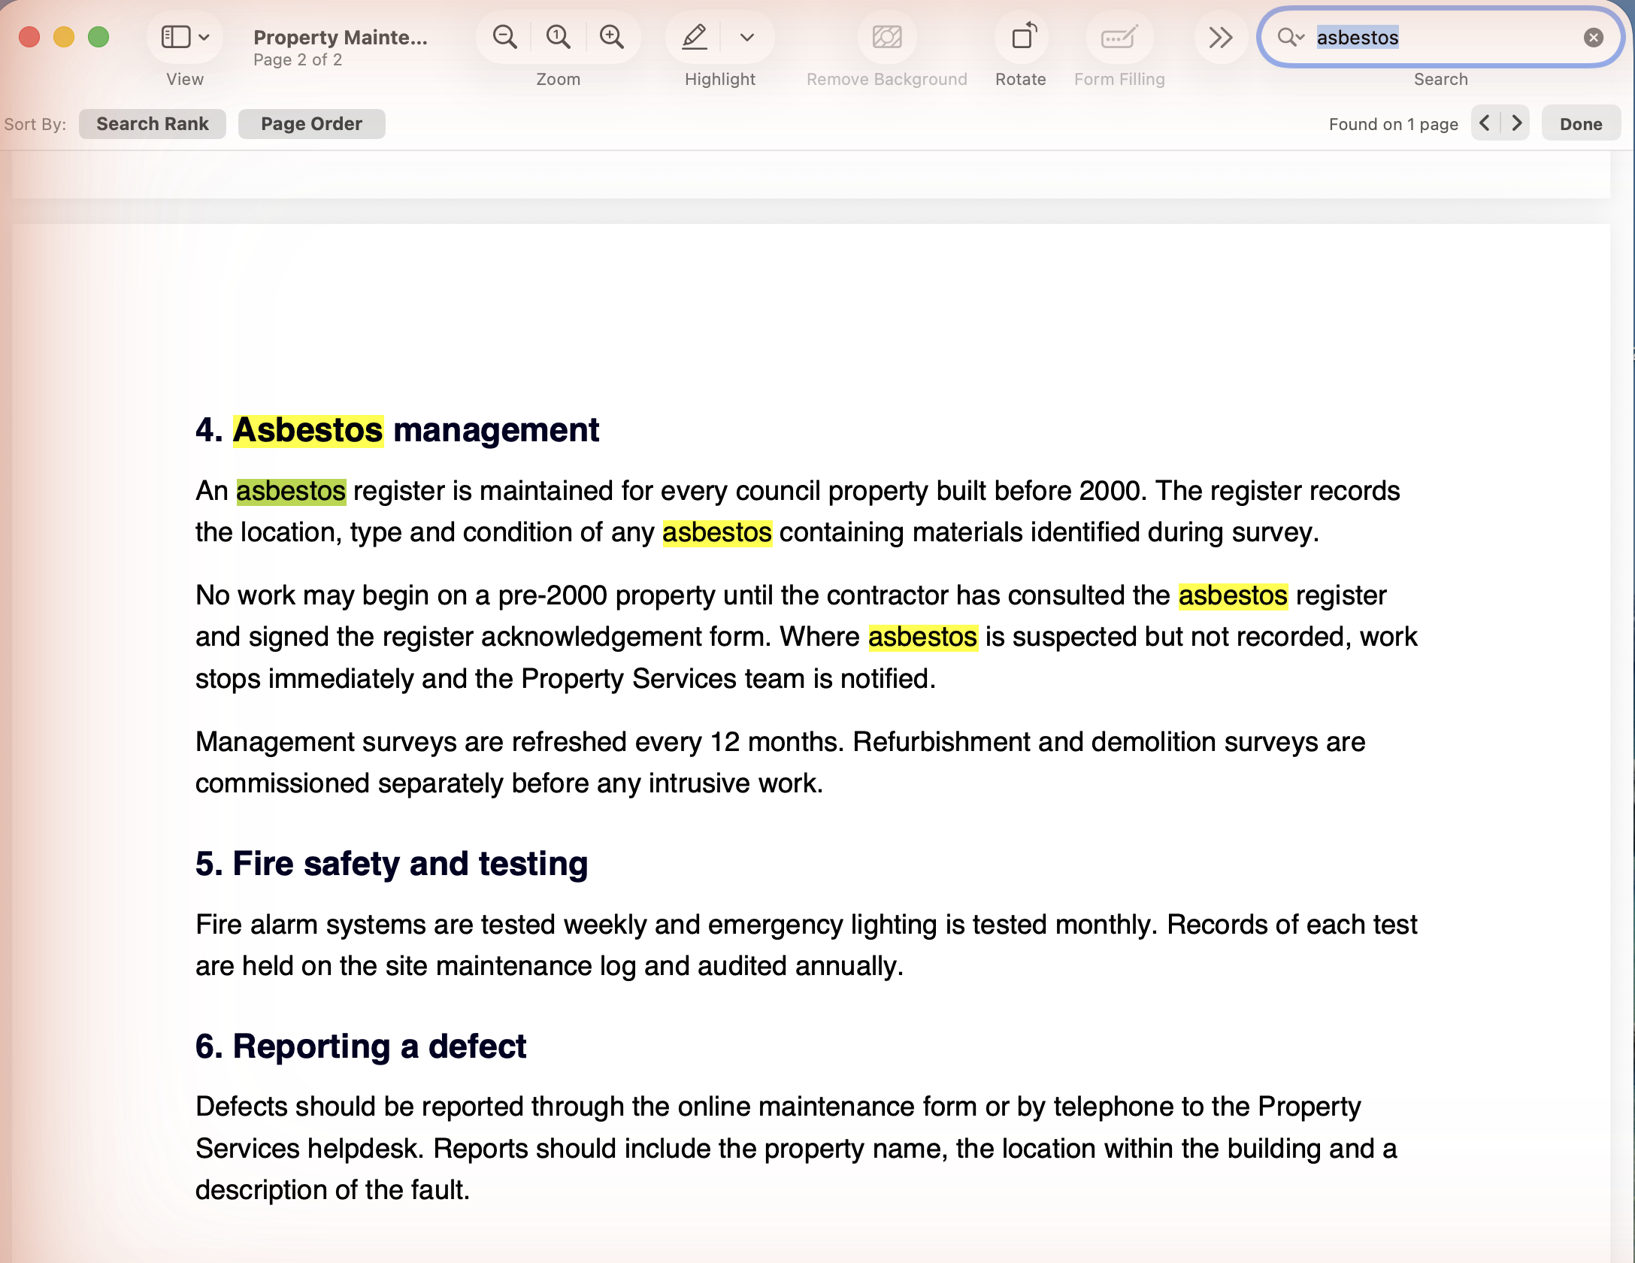Go to the previous search match
The image size is (1635, 1263).
pyautogui.click(x=1485, y=123)
